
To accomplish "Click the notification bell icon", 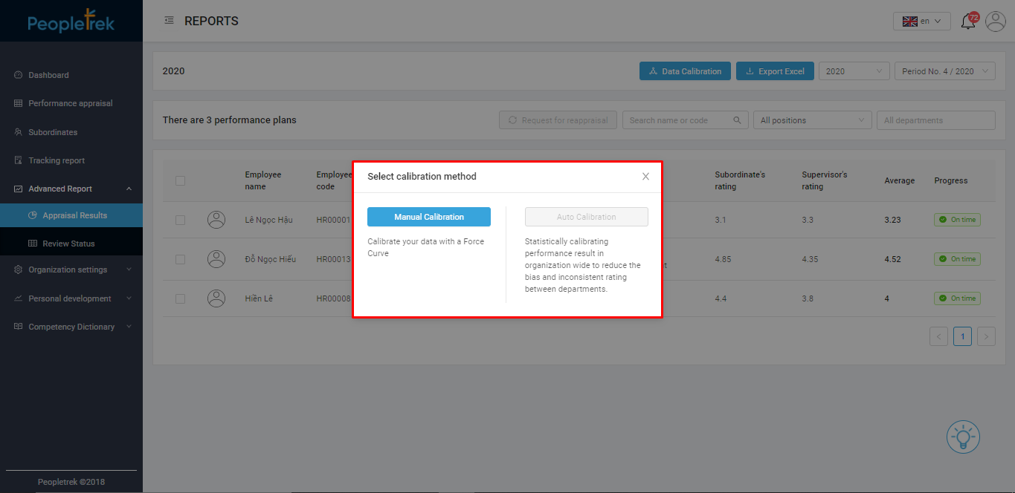I will (x=967, y=22).
